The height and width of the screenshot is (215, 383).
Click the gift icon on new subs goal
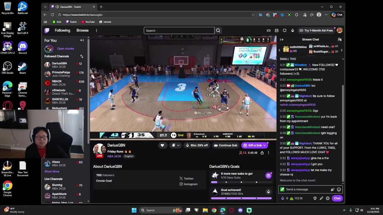[x=268, y=176]
